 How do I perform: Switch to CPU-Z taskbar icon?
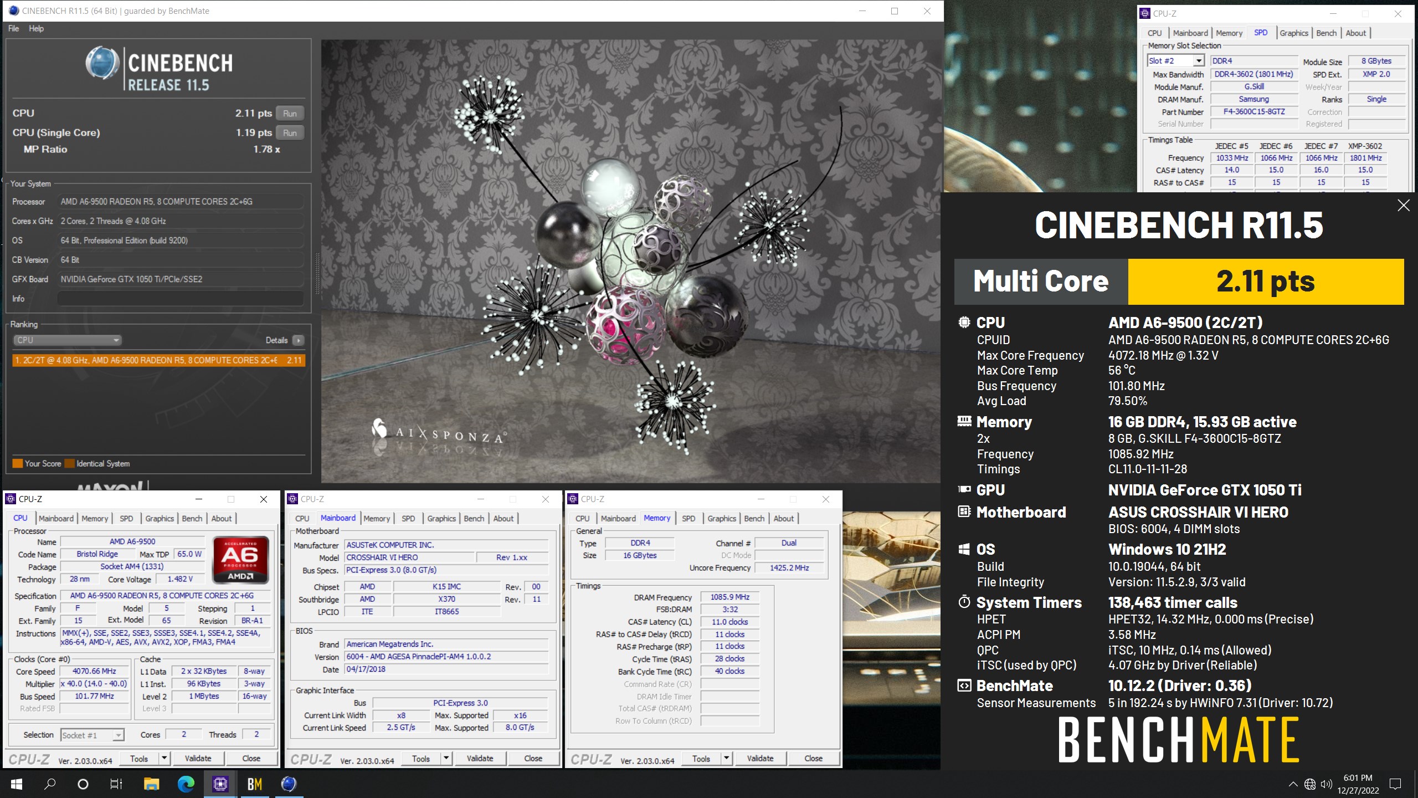coord(220,784)
